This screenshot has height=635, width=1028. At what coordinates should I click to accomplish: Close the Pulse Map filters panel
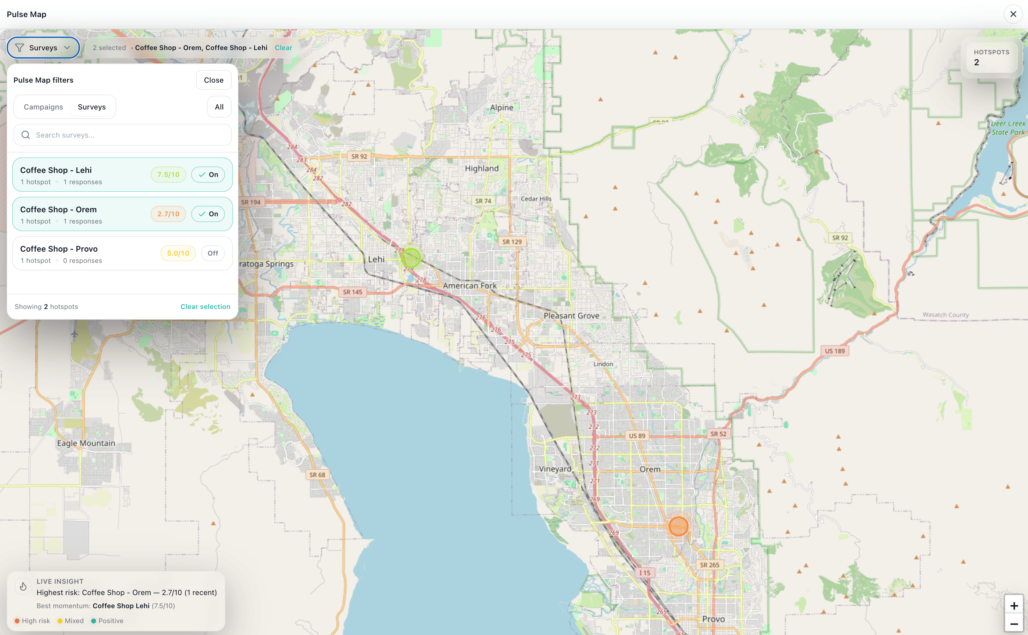pyautogui.click(x=214, y=80)
